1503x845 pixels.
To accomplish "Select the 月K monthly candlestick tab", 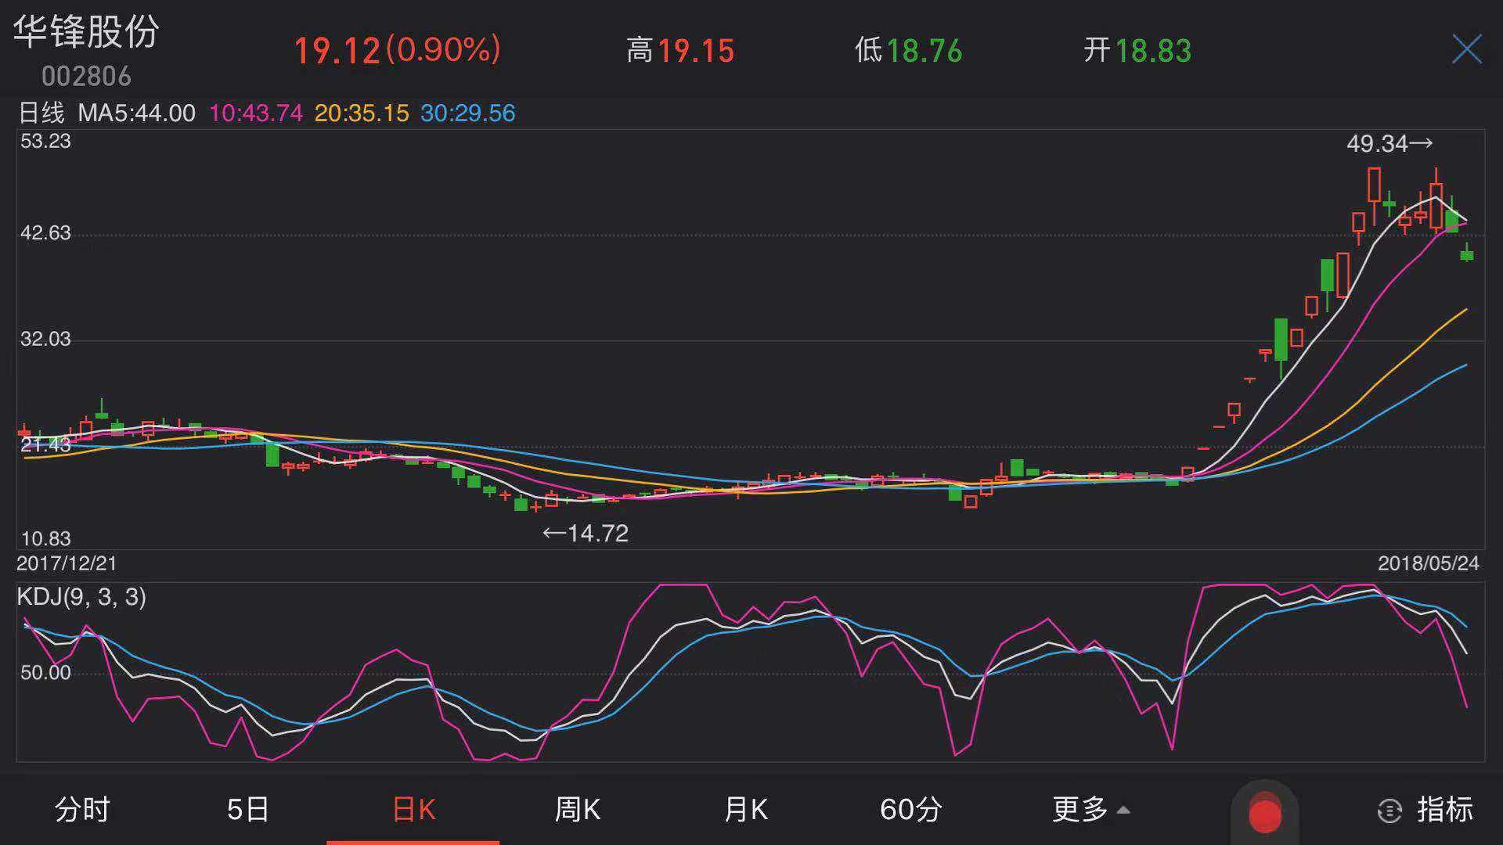I will tap(745, 809).
